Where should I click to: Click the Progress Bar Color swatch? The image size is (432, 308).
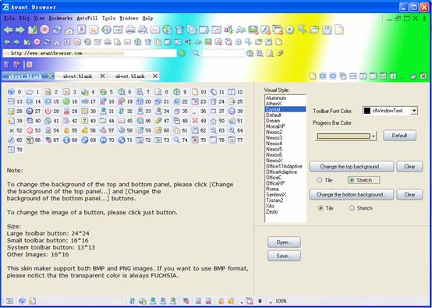coord(343,136)
